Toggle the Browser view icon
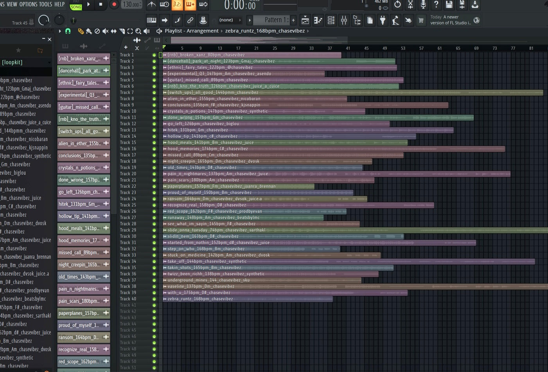This screenshot has height=372, width=548. point(357,20)
